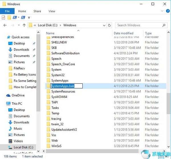Open the File menu tab
Viewport: 171px width, 159px height.
pos(7,11)
